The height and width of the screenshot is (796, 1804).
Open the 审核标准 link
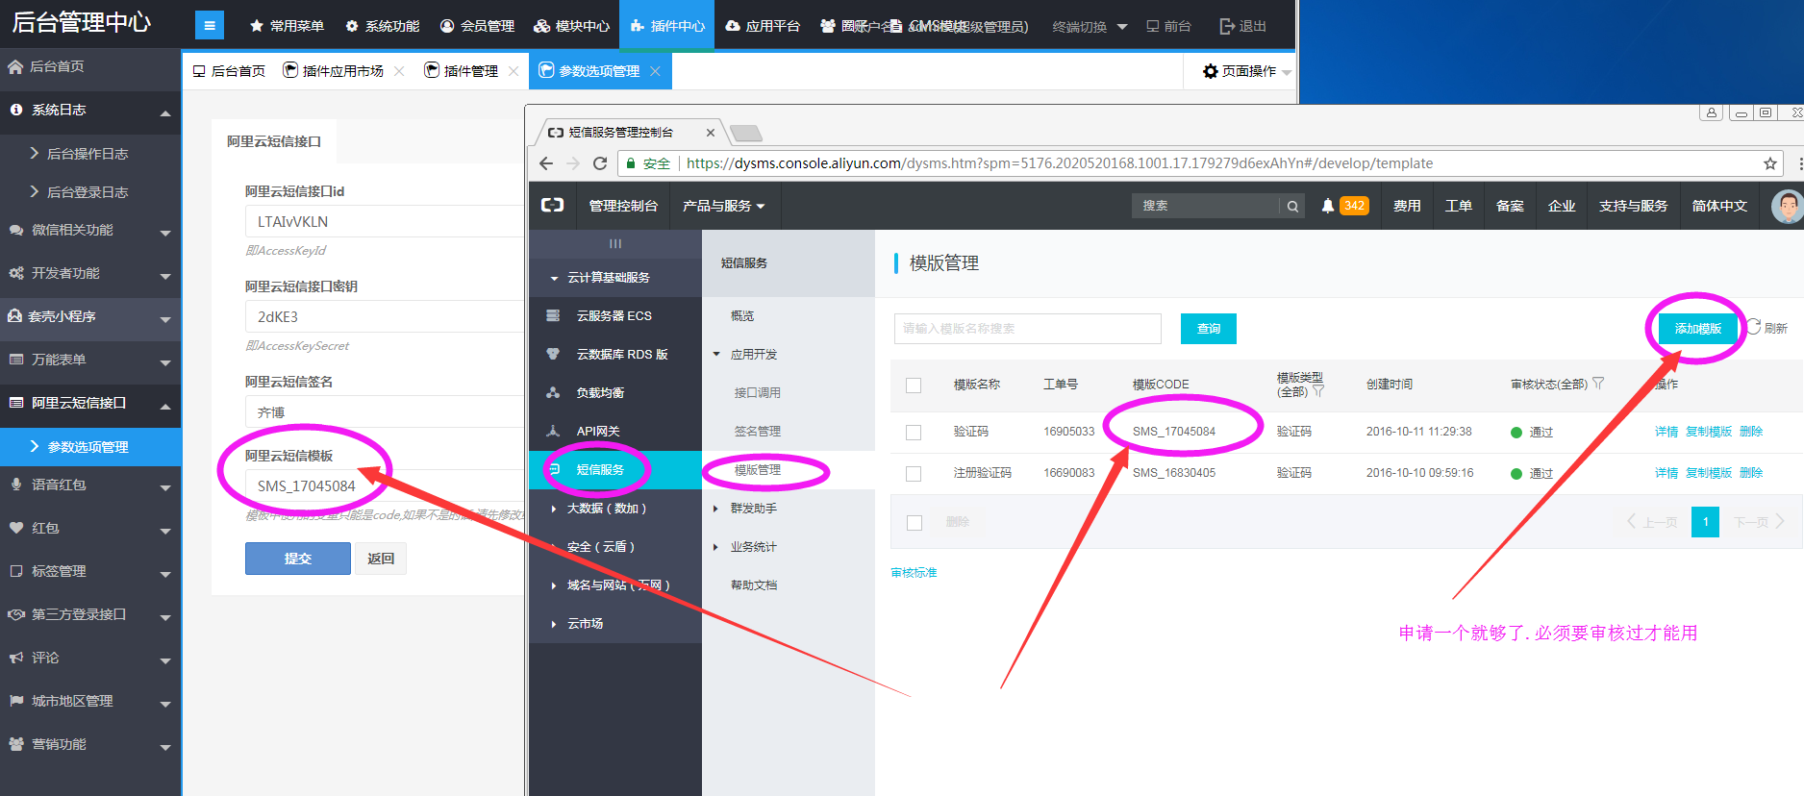(914, 573)
